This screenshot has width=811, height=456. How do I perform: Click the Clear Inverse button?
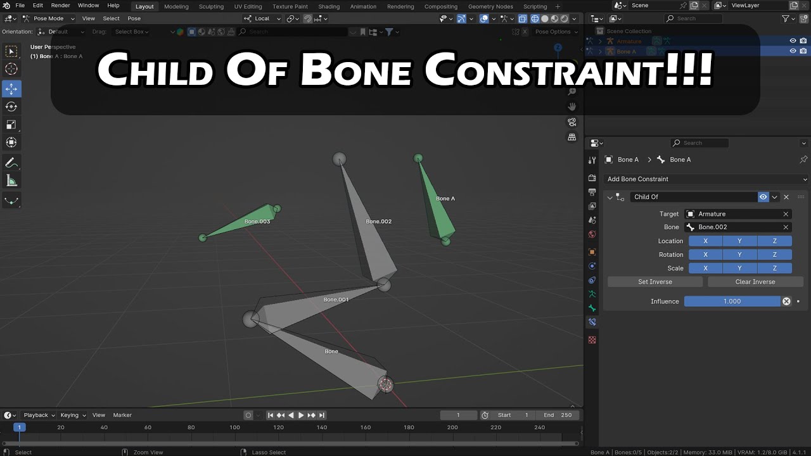pos(755,282)
